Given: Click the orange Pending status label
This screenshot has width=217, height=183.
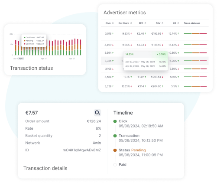Looking at the screenshot, I should tap(139, 150).
